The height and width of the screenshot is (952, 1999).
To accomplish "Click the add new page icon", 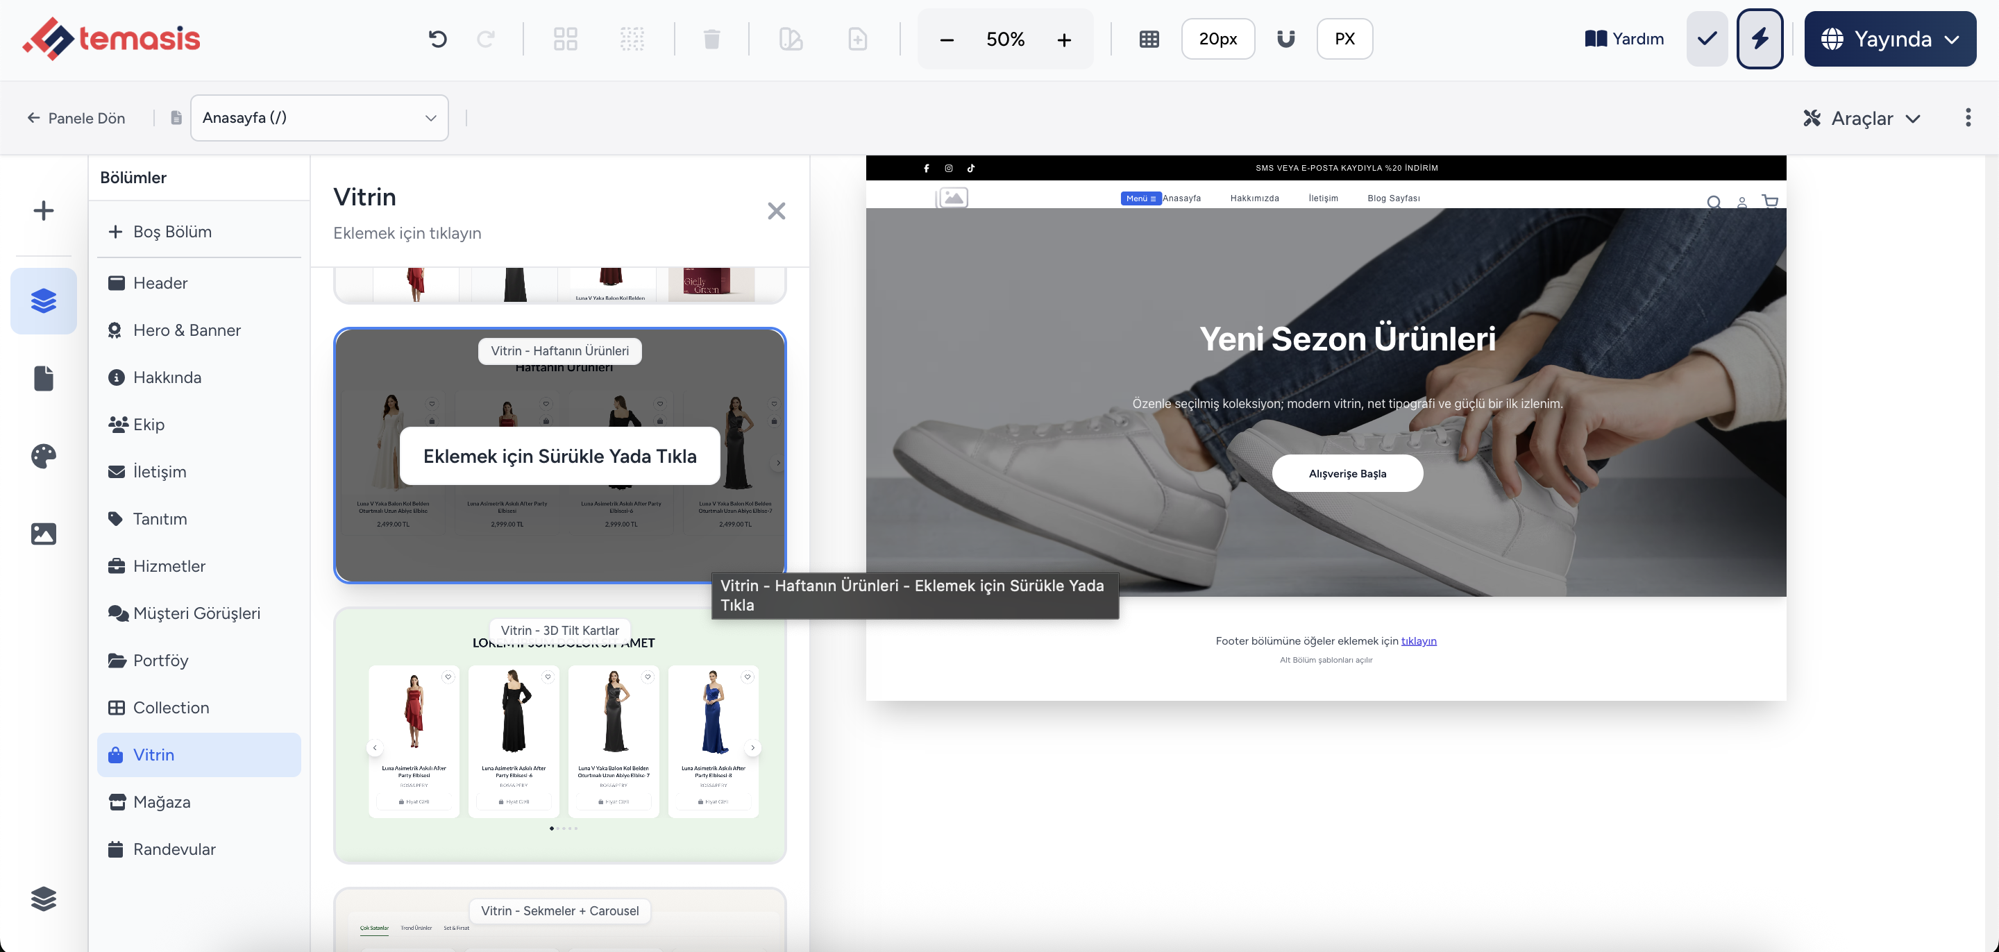I will (x=857, y=39).
